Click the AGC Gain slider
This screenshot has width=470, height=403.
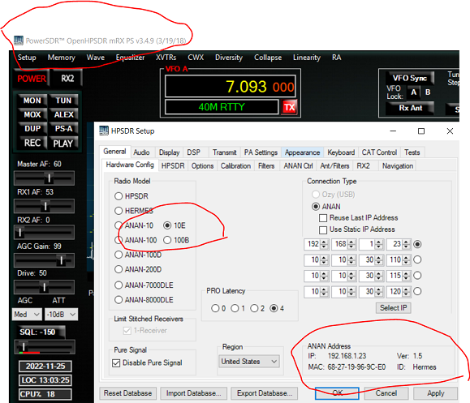[44, 260]
